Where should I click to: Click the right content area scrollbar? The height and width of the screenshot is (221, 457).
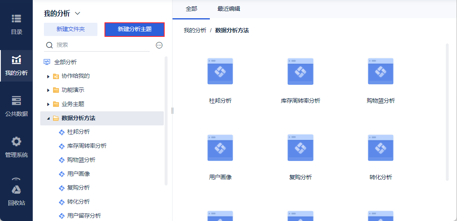[447, 112]
